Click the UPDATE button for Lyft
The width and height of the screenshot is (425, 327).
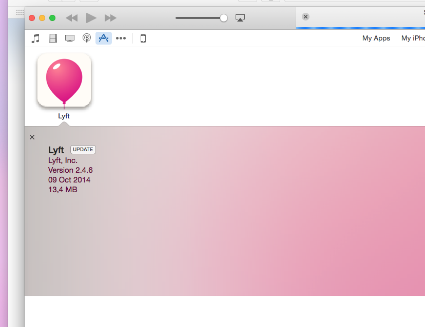click(83, 150)
